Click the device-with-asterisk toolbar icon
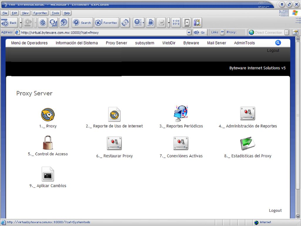 click(x=187, y=23)
